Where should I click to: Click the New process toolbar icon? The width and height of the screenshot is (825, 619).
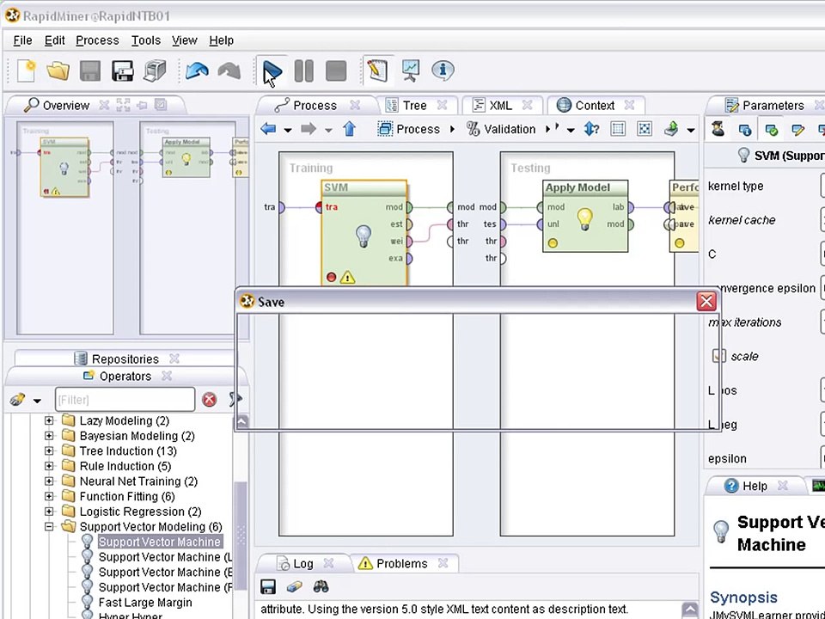coord(26,70)
